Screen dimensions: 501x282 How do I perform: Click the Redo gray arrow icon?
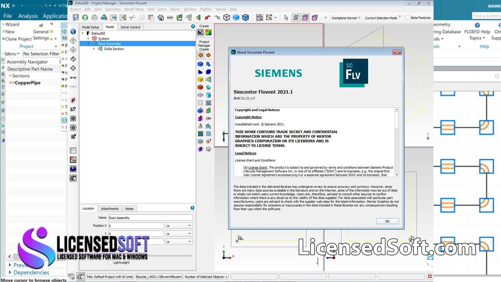217,18
